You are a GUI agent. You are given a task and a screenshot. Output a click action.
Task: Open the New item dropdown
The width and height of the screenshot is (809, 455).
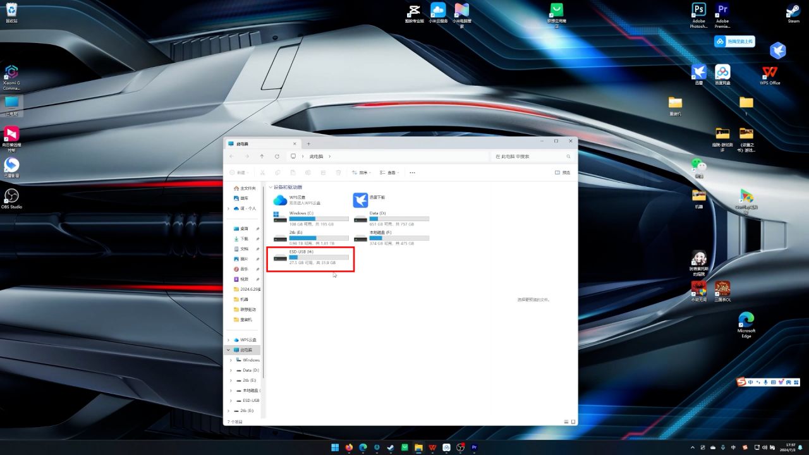(240, 173)
